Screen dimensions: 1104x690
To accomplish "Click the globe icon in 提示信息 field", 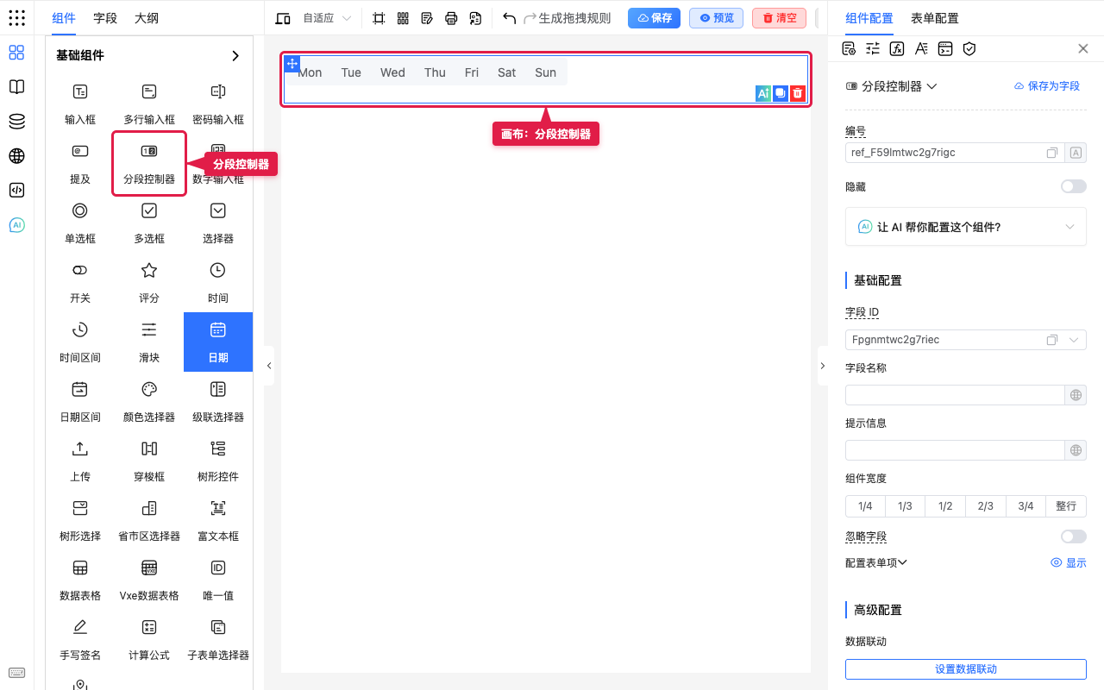I will point(1076,450).
